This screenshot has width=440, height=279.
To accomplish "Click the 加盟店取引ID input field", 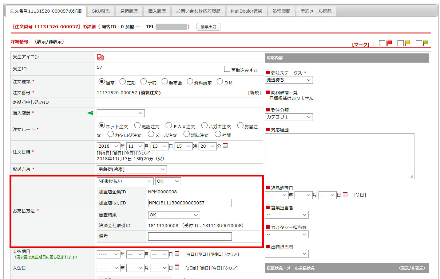I will coord(190,203).
